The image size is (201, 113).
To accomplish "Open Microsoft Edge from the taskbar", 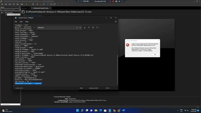I will coord(100,110).
